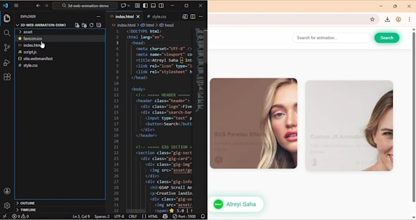Open the Search view in activity bar
The width and height of the screenshot is (416, 220).
(x=7, y=33)
